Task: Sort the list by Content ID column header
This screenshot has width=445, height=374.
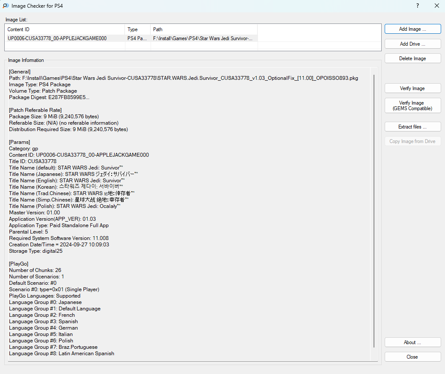Action: coord(65,29)
